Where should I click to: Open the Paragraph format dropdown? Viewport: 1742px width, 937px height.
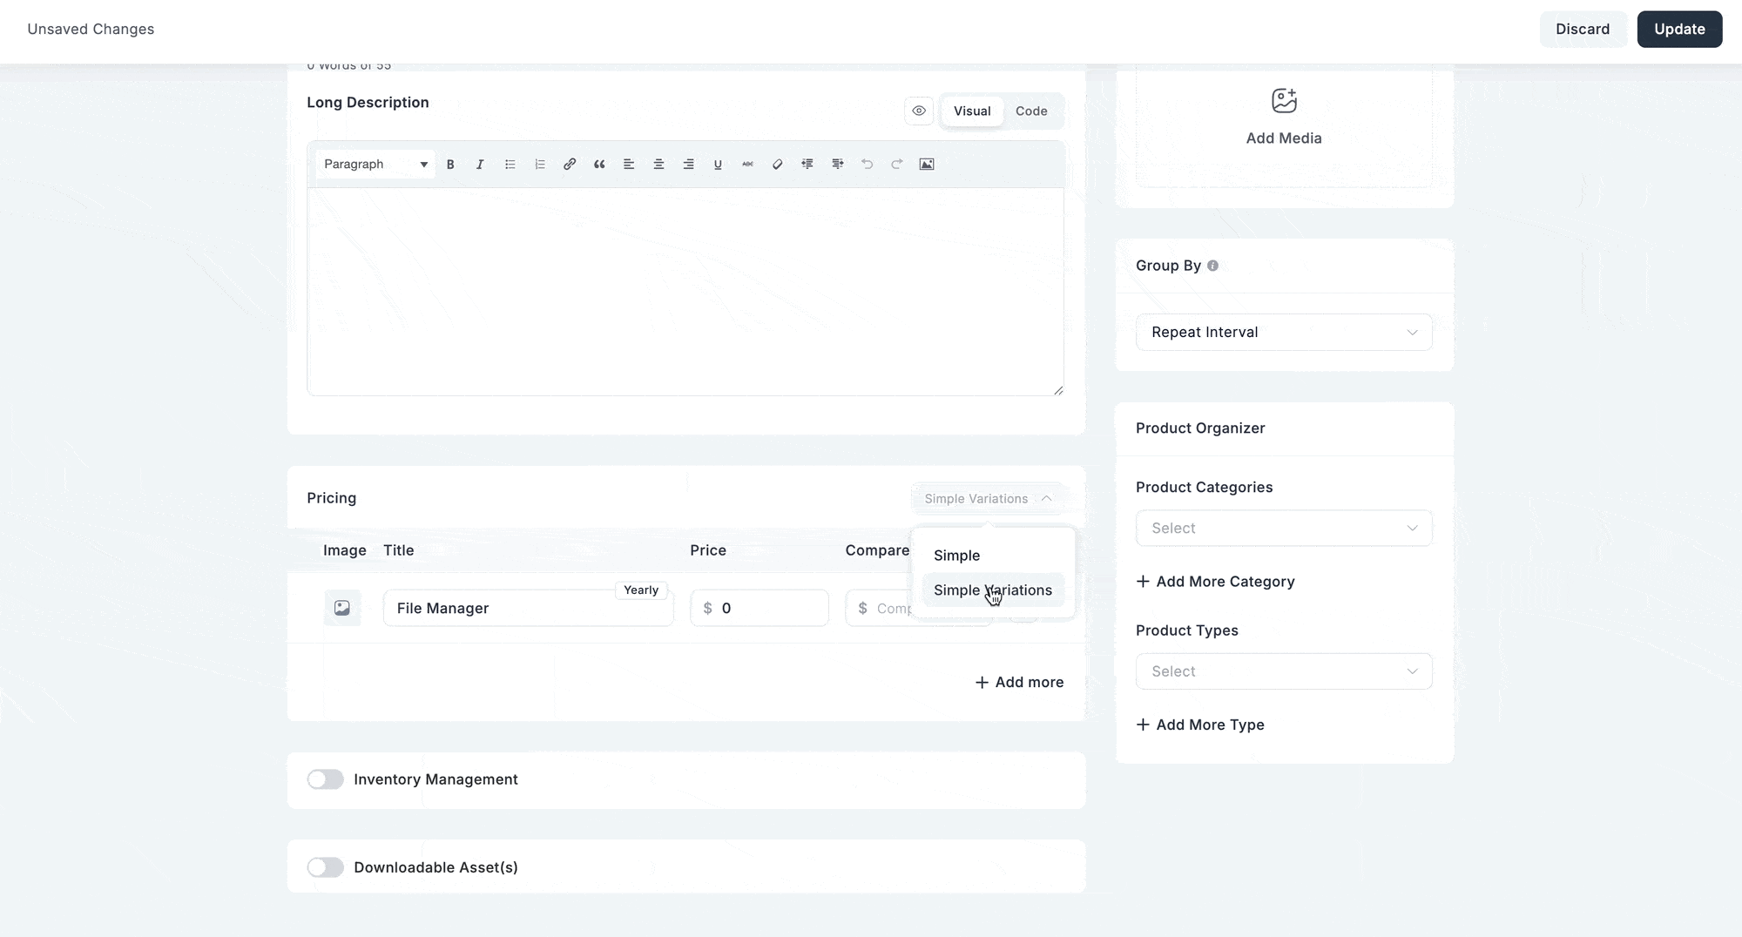(x=375, y=165)
